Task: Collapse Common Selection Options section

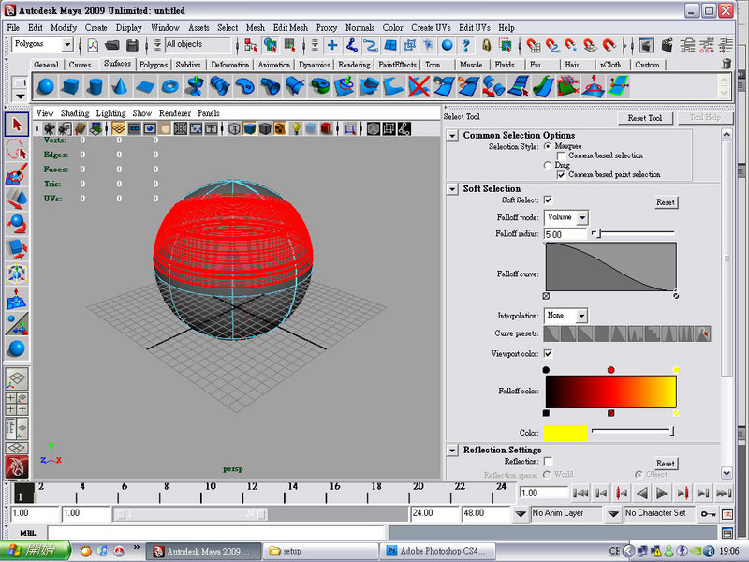Action: tap(452, 136)
